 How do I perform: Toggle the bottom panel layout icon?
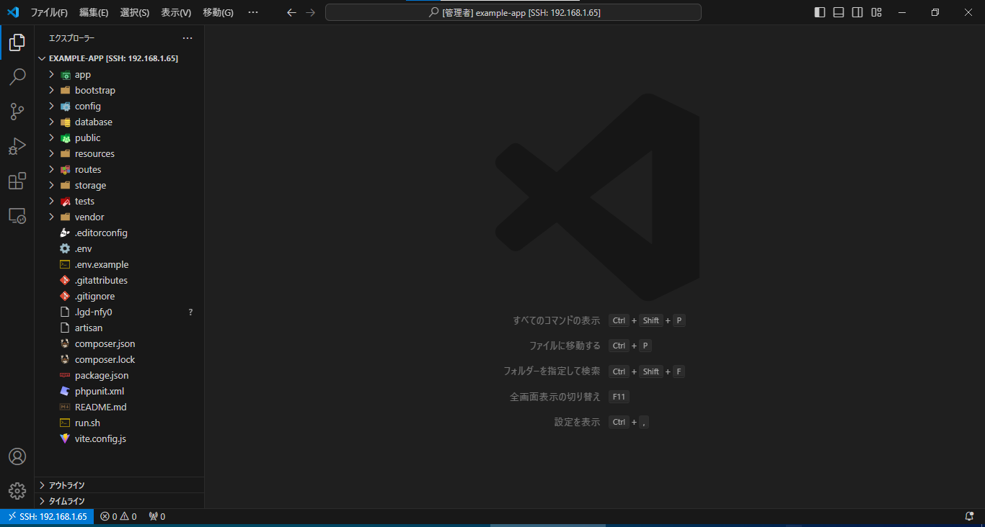pos(839,12)
